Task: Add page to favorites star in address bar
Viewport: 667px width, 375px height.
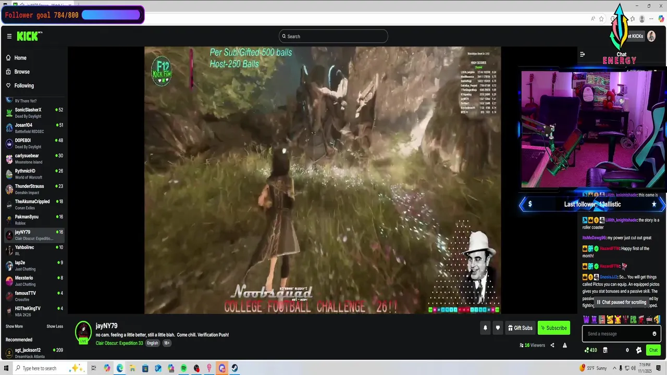Action: (x=601, y=19)
